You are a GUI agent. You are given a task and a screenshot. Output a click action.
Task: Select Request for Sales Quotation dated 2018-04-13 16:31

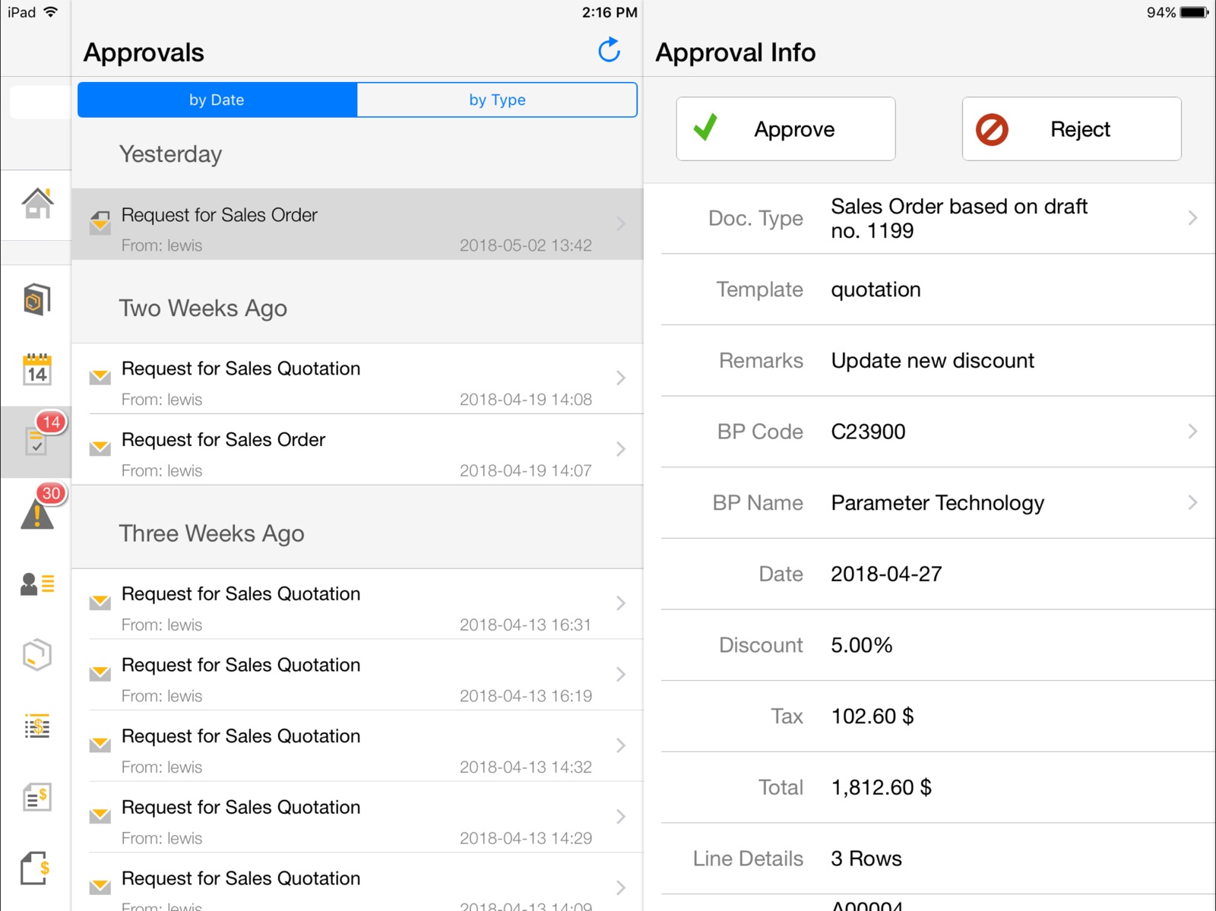coord(357,604)
